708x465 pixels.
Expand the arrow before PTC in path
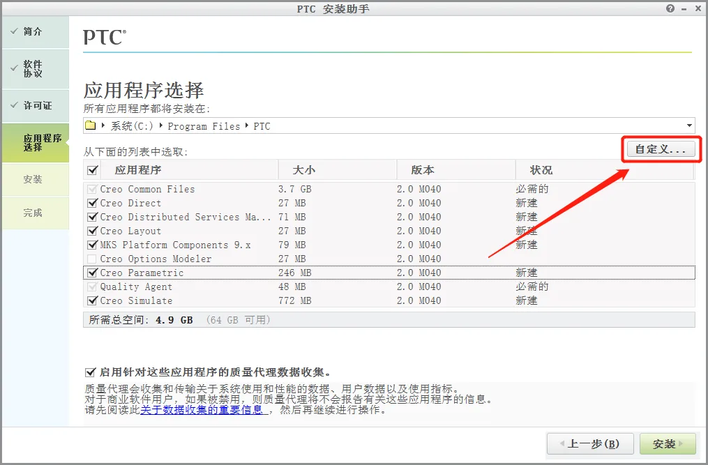point(246,125)
